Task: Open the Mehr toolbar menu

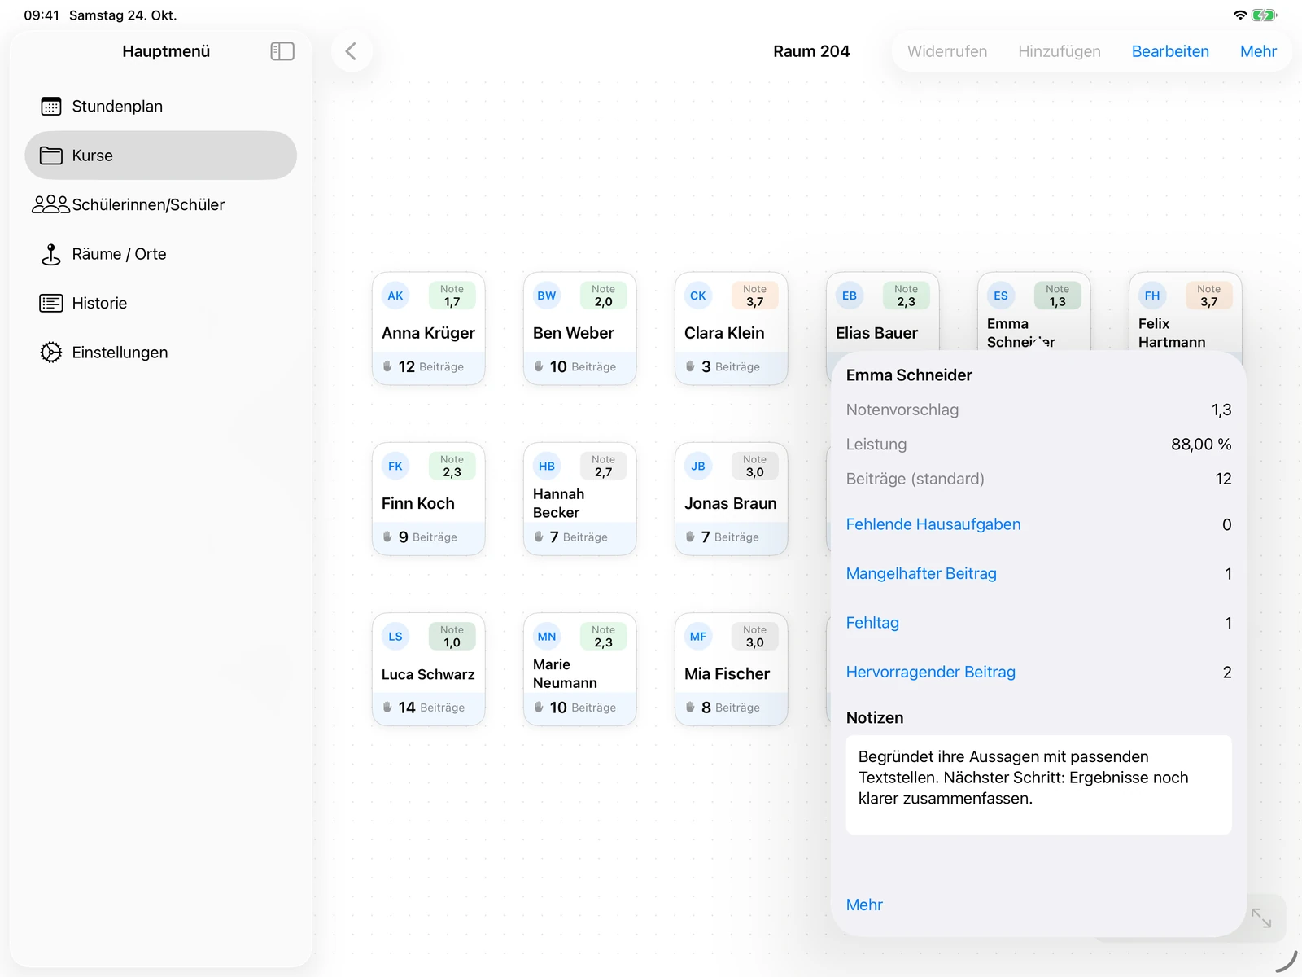Action: tap(1258, 51)
